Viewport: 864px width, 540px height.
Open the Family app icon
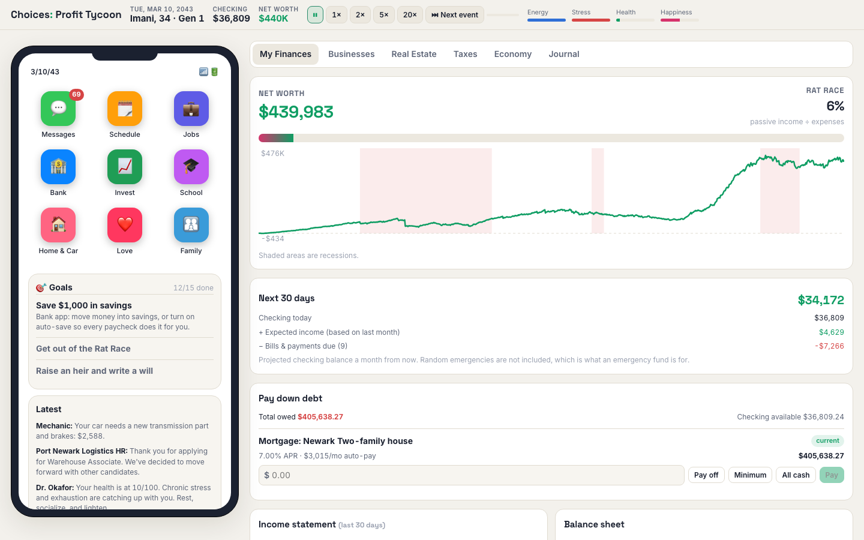[191, 225]
